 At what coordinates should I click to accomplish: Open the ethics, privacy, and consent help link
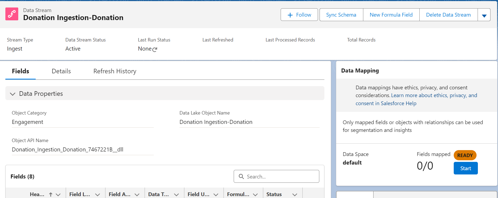(x=416, y=99)
